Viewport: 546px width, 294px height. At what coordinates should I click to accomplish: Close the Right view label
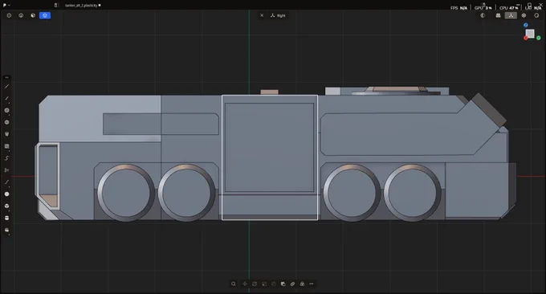click(262, 15)
